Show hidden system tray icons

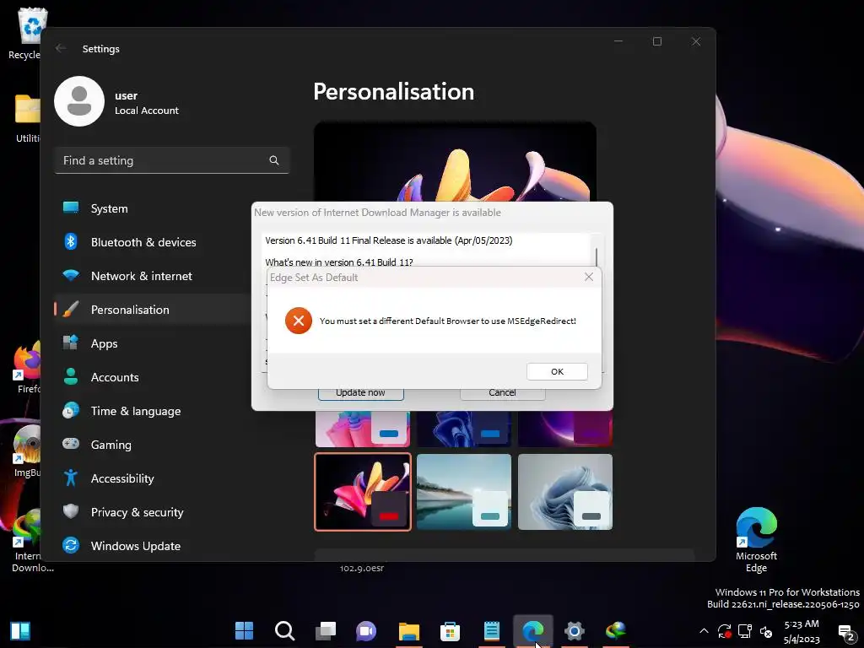[704, 631]
